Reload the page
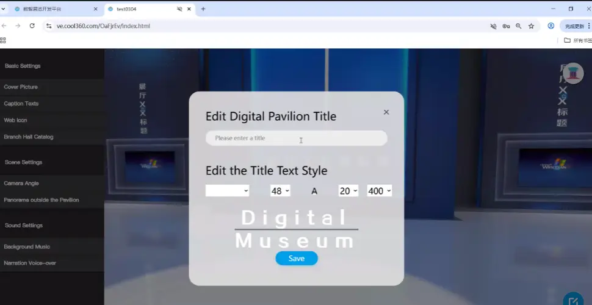 (x=32, y=26)
